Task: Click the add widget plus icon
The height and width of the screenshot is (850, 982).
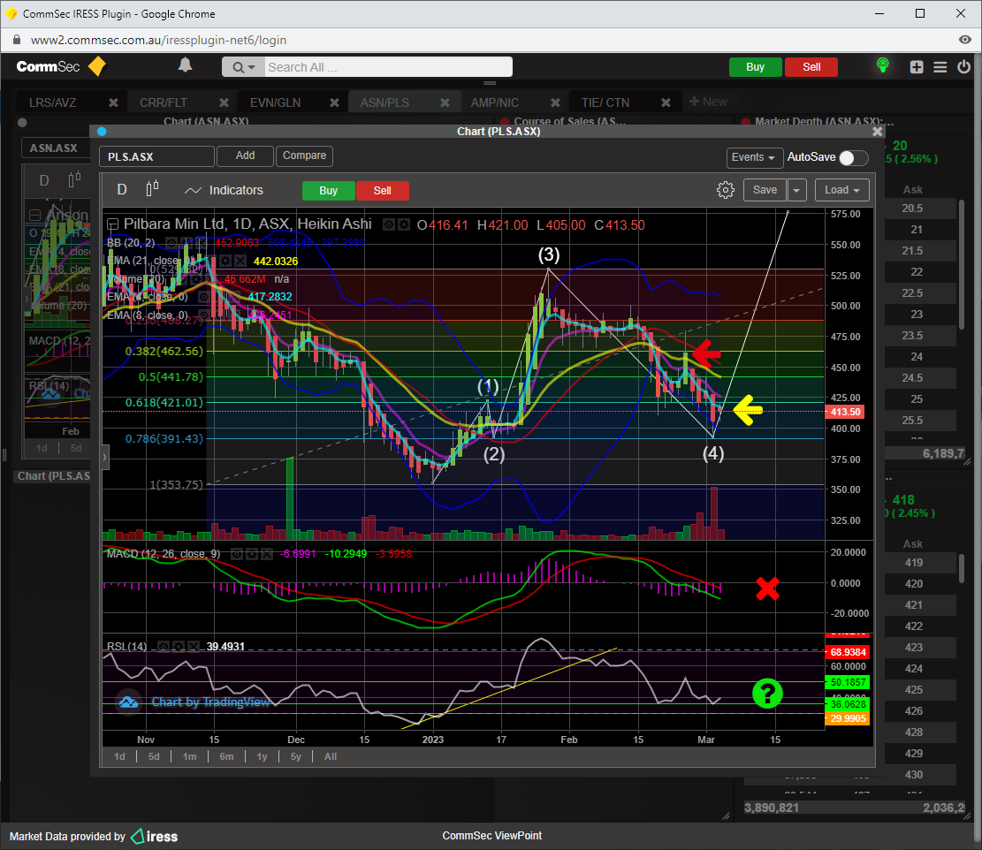Action: click(917, 67)
